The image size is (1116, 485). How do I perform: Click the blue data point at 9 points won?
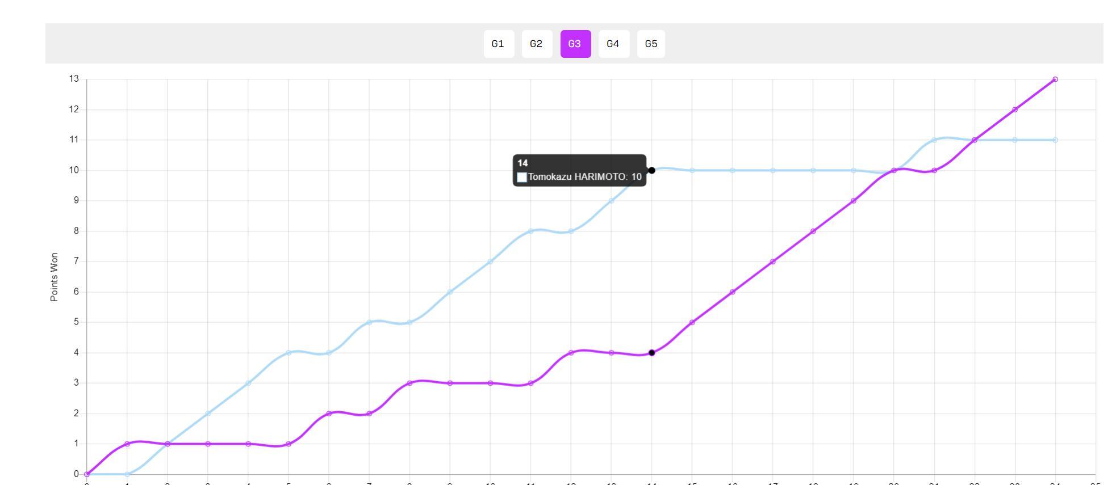[611, 201]
